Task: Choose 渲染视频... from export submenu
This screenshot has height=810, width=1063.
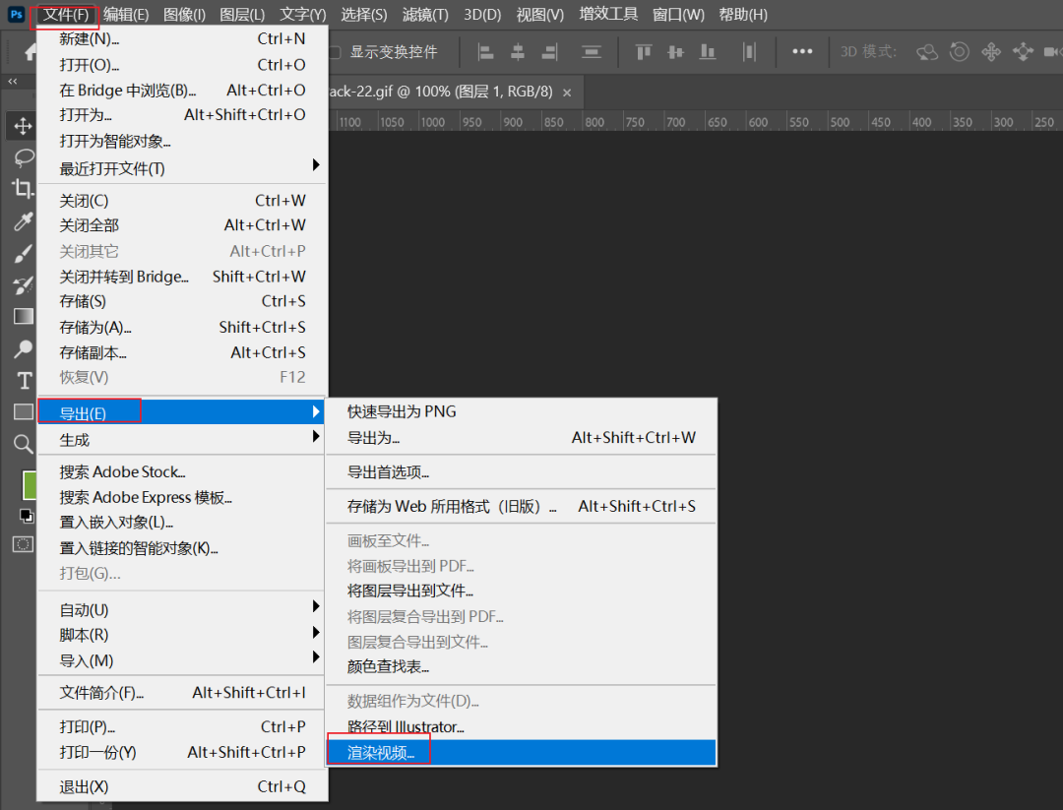Action: tap(382, 753)
